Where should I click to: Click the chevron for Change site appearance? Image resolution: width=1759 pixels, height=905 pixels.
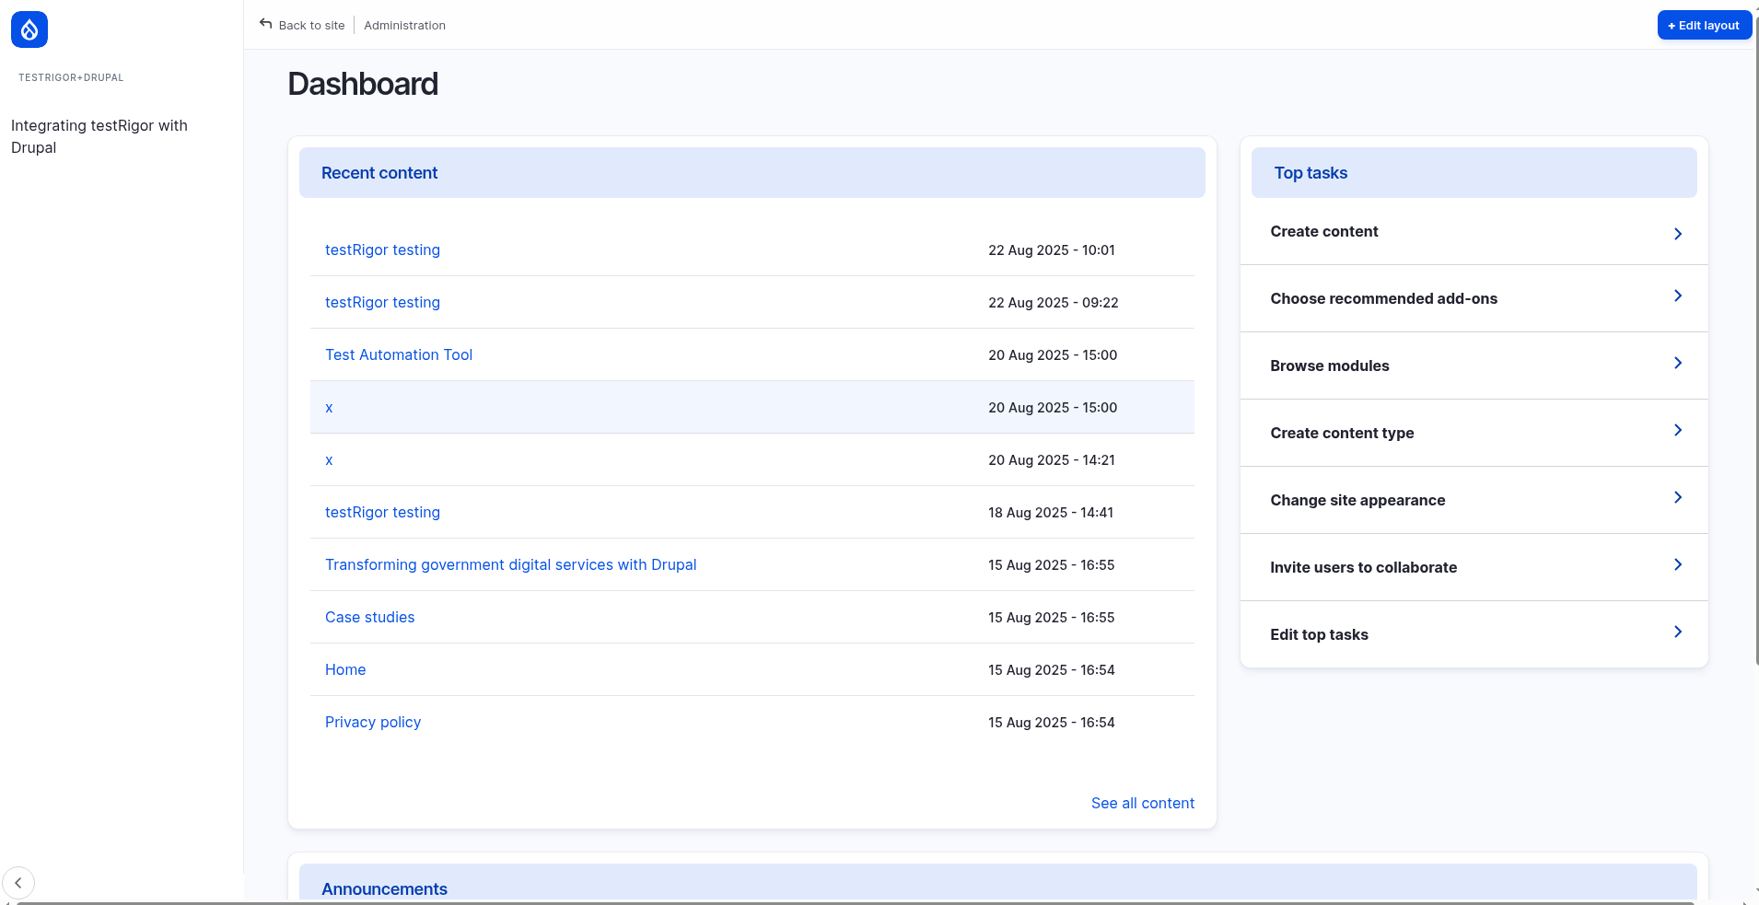1677,497
